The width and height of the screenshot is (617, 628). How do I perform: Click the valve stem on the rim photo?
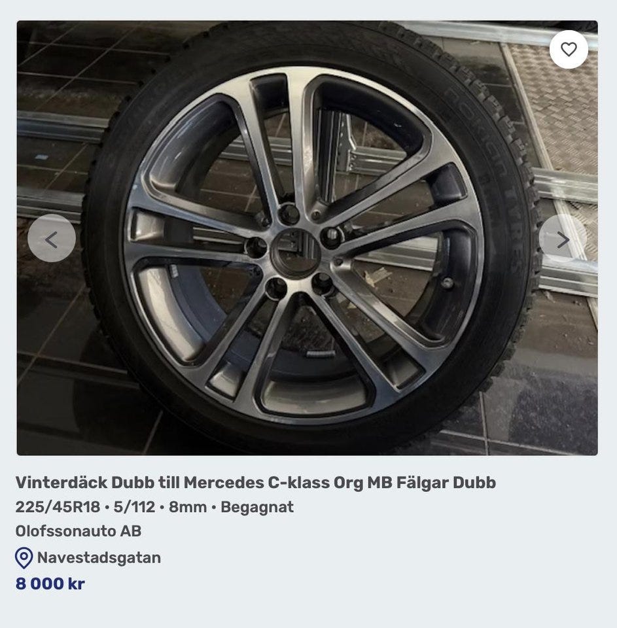[447, 283]
